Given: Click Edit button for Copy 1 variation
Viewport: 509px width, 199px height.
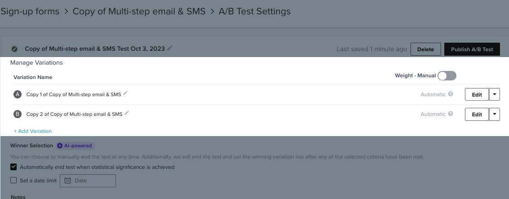Looking at the screenshot, I should click(x=477, y=94).
